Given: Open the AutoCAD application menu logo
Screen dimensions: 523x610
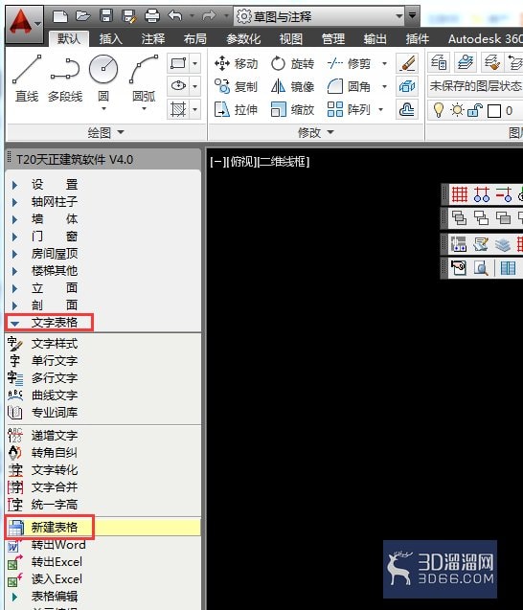Looking at the screenshot, I should coord(23,24).
